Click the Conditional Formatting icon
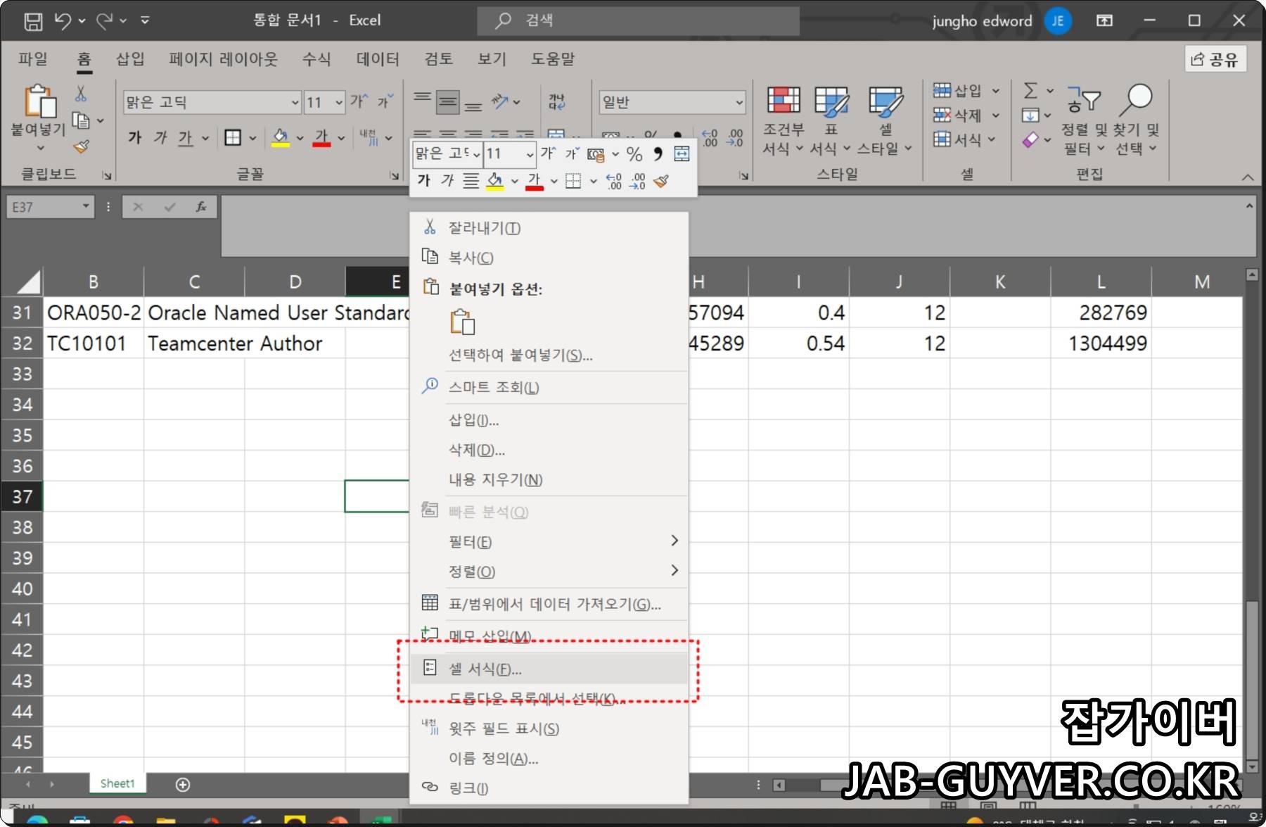 coord(783,101)
